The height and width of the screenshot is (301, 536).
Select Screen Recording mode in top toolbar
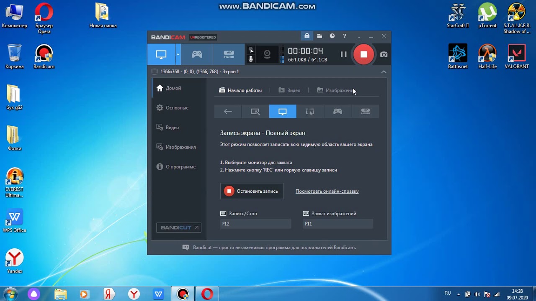click(x=161, y=54)
